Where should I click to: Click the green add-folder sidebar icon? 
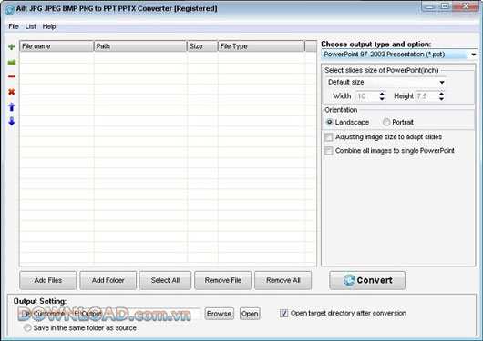[12, 63]
